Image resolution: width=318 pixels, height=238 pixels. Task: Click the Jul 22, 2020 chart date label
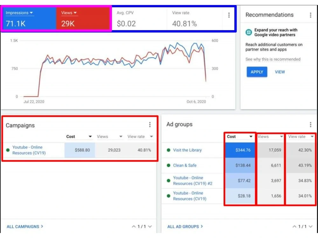tap(34, 102)
